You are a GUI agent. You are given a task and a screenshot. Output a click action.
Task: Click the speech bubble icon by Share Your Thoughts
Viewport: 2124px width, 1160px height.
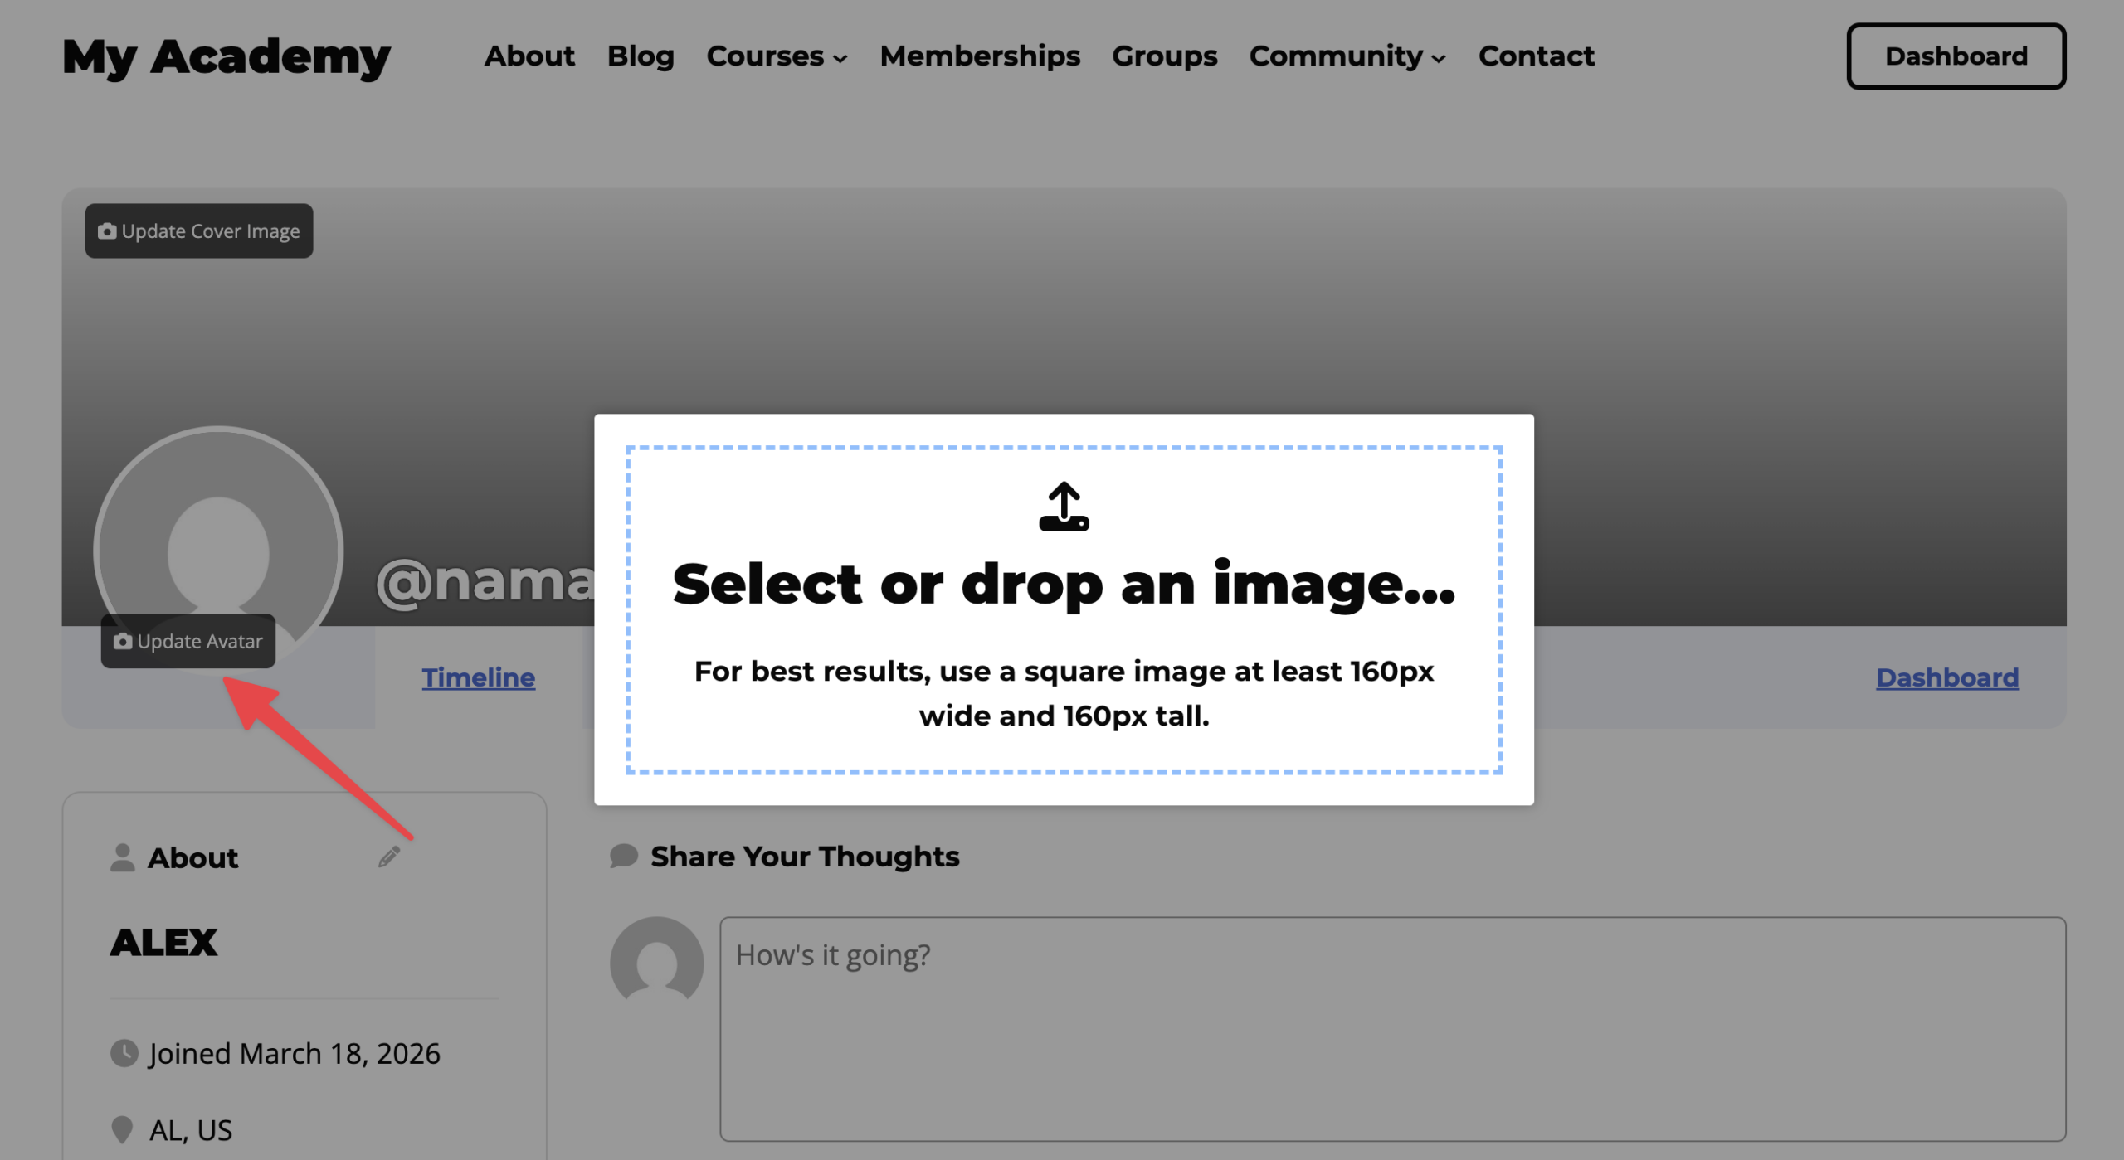coord(623,856)
